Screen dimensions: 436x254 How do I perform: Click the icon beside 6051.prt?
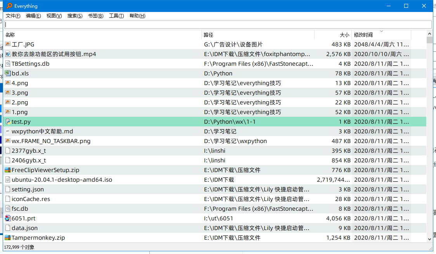click(x=8, y=218)
